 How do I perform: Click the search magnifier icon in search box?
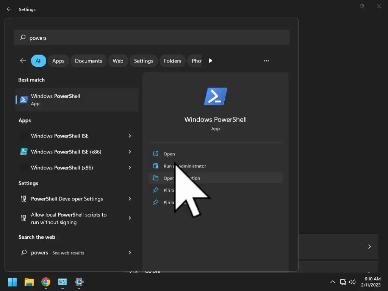[23, 38]
